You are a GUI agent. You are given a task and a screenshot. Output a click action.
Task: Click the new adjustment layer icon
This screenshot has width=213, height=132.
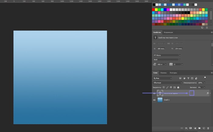(x=195, y=128)
